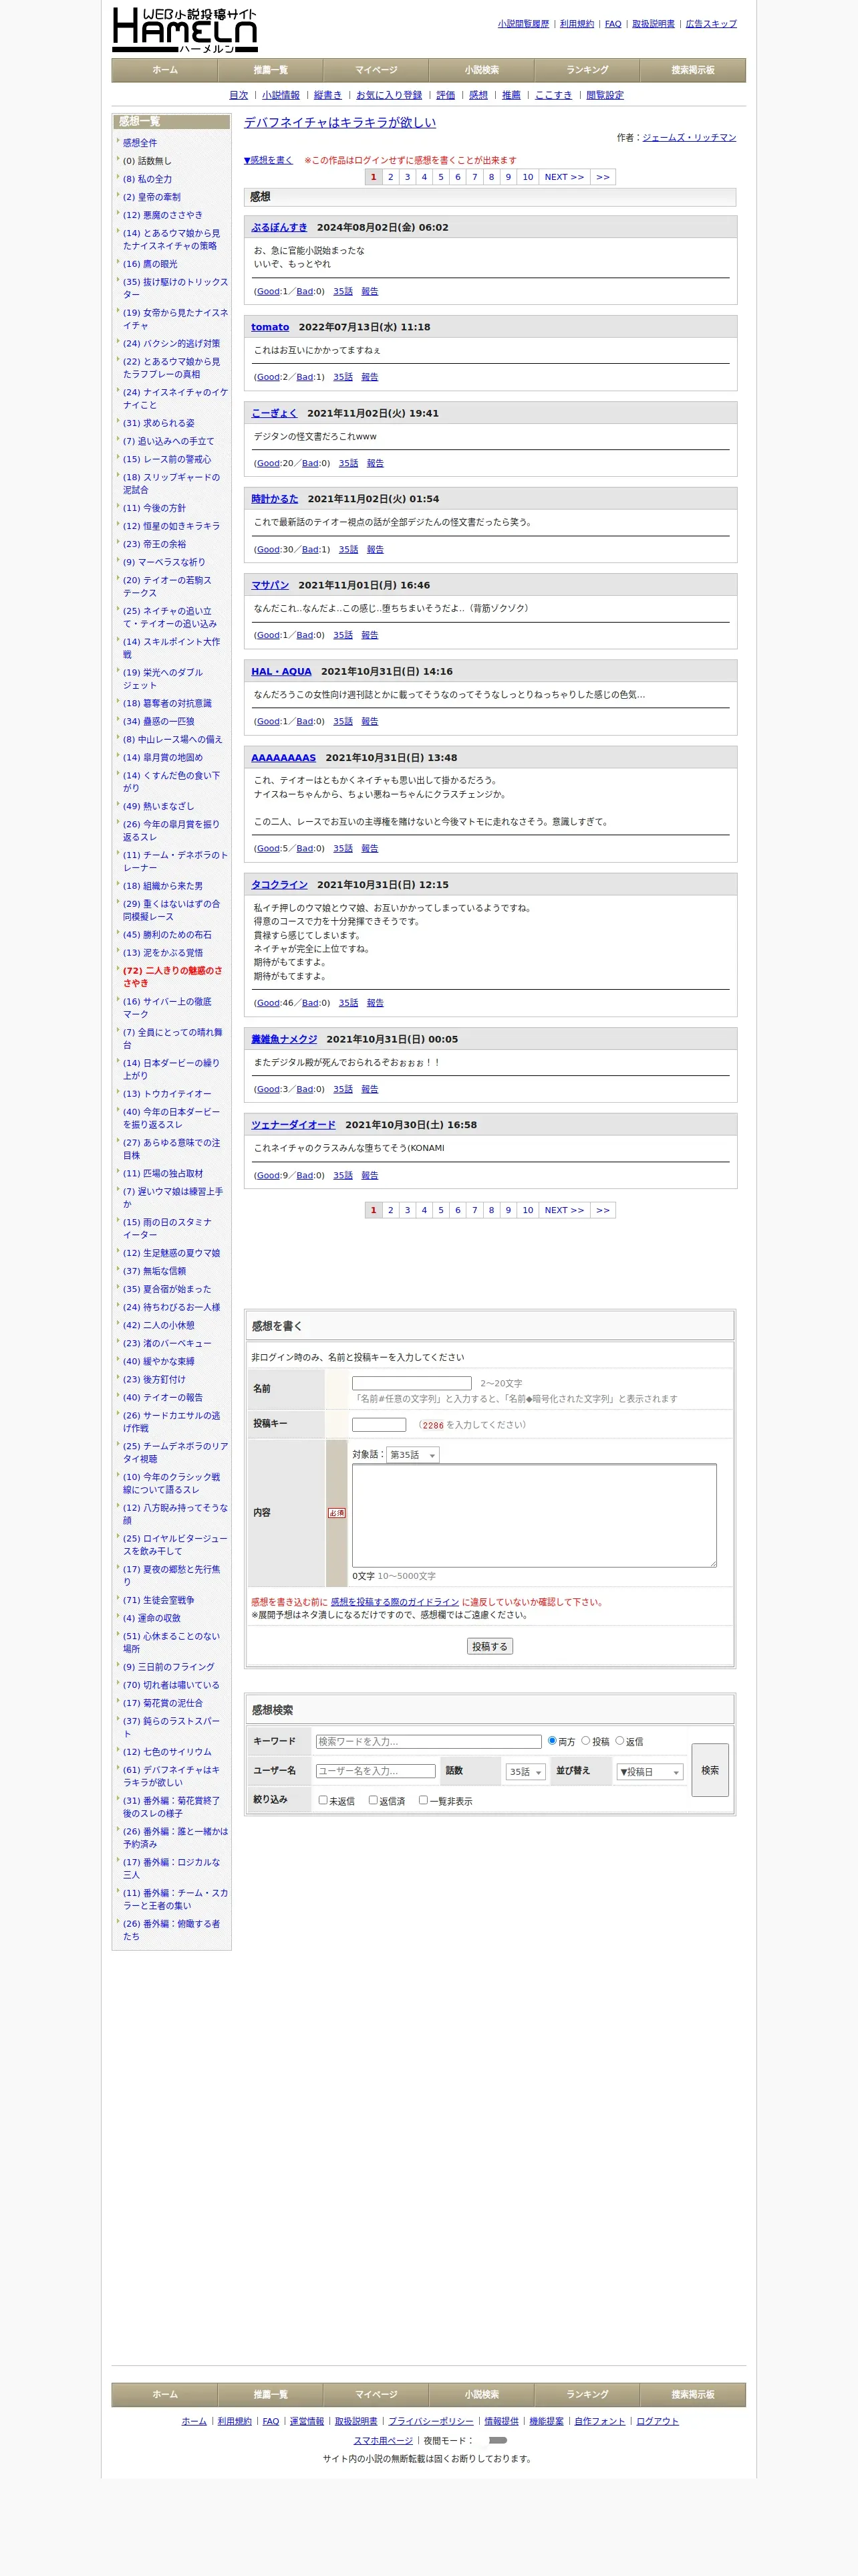Open 推薦一覧 tab in top navigation bar
Screen dimensions: 858x2576
click(271, 70)
